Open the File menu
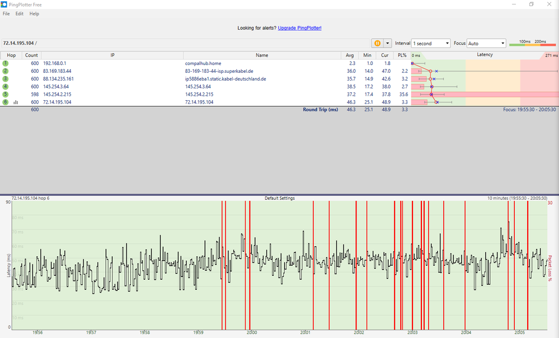Image resolution: width=559 pixels, height=338 pixels. [6, 13]
